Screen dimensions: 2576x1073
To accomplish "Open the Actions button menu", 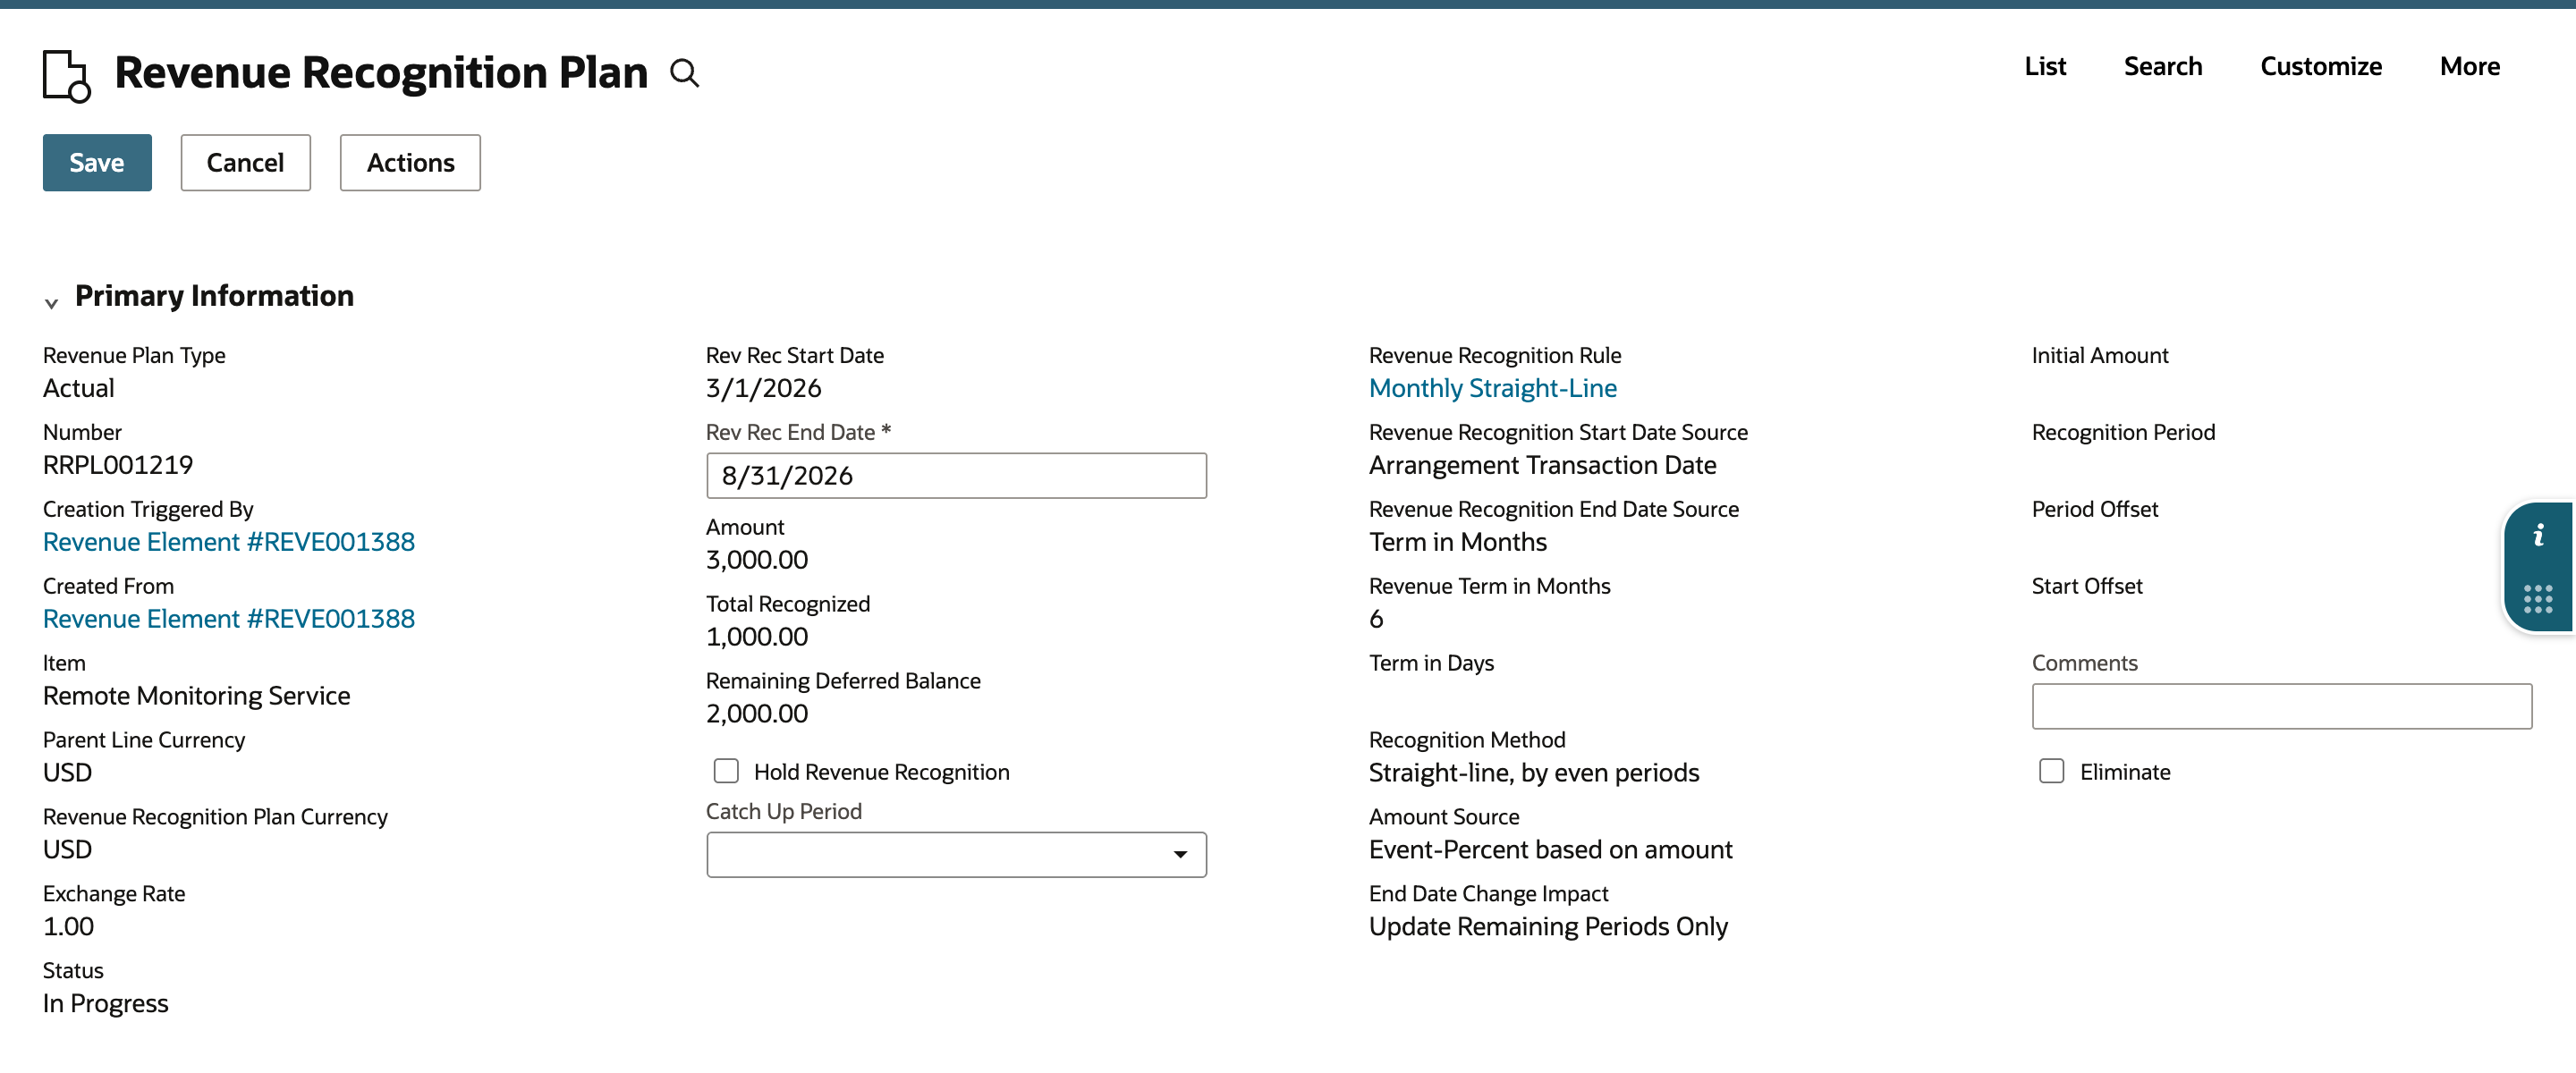I will click(410, 162).
